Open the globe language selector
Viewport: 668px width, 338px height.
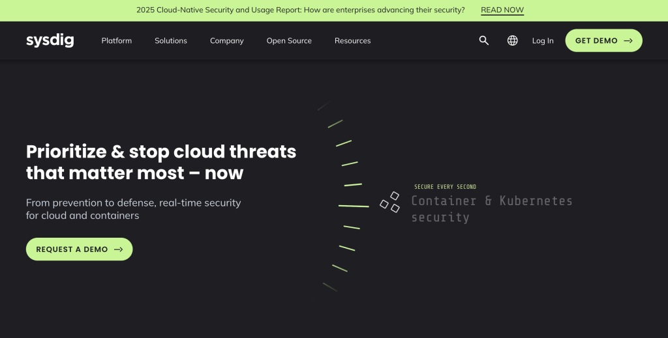(x=513, y=40)
